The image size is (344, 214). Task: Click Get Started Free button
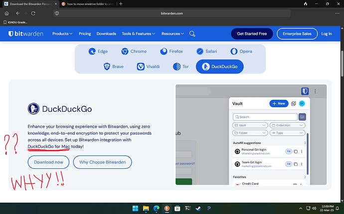[252, 34]
